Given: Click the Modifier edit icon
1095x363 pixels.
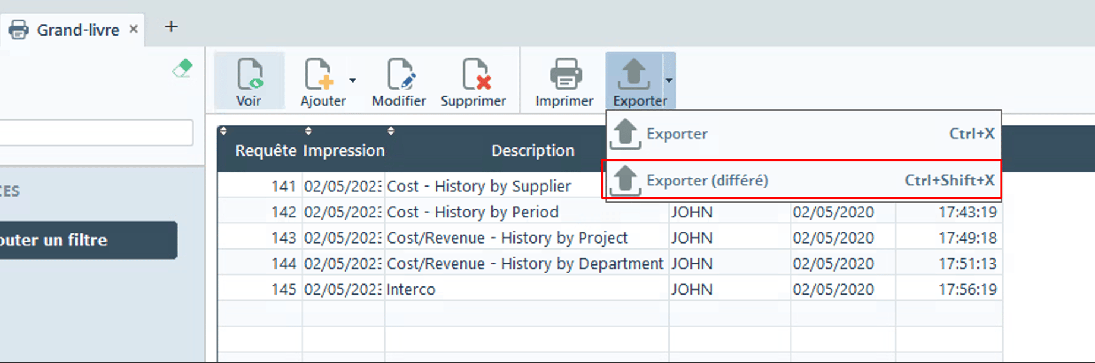Looking at the screenshot, I should [x=399, y=75].
